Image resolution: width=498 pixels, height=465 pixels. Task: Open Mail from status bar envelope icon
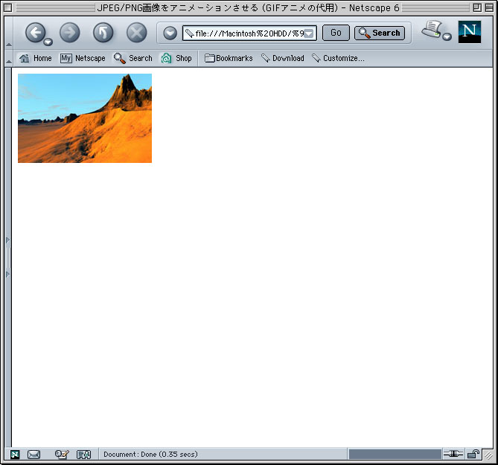pyautogui.click(x=33, y=455)
